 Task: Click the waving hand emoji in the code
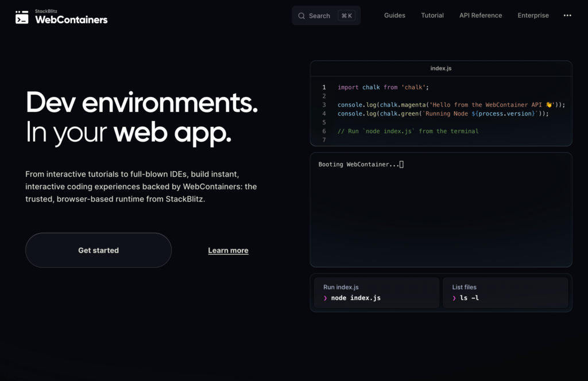click(x=549, y=104)
